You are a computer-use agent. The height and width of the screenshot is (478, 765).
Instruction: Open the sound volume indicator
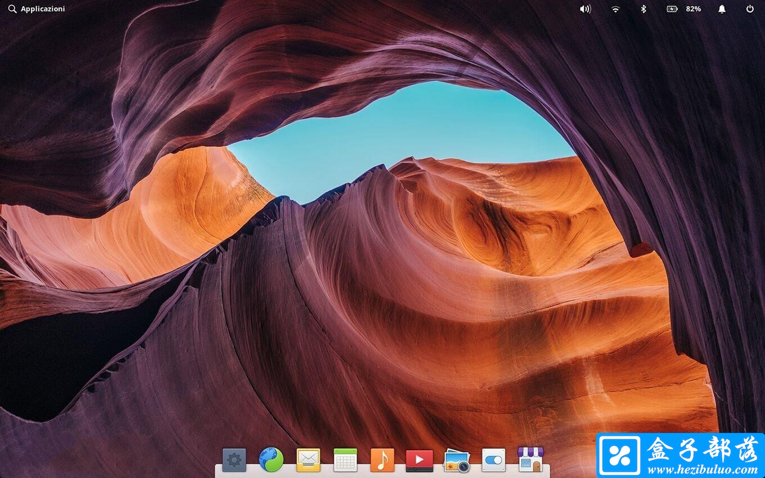click(x=586, y=9)
